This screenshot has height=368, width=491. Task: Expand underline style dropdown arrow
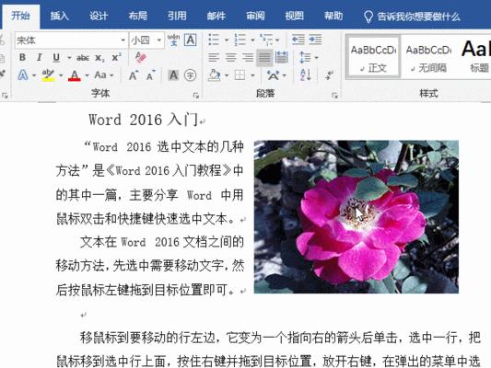[x=69, y=58]
